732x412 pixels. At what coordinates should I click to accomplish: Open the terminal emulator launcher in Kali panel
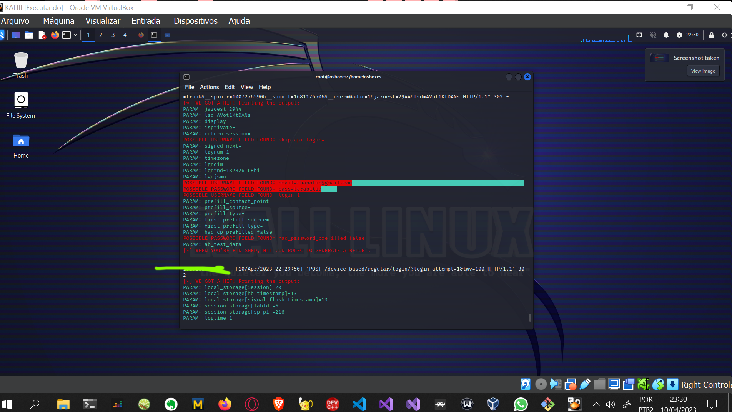(x=67, y=35)
